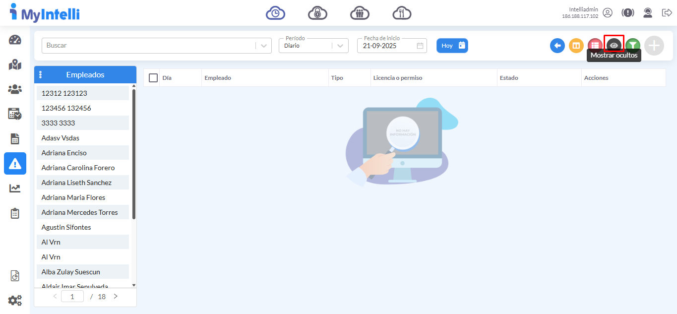Open the settings gears in sidebar
The width and height of the screenshot is (677, 314).
[x=15, y=300]
